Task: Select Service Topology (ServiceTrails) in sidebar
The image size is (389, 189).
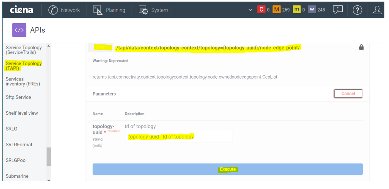Action: click(24, 50)
